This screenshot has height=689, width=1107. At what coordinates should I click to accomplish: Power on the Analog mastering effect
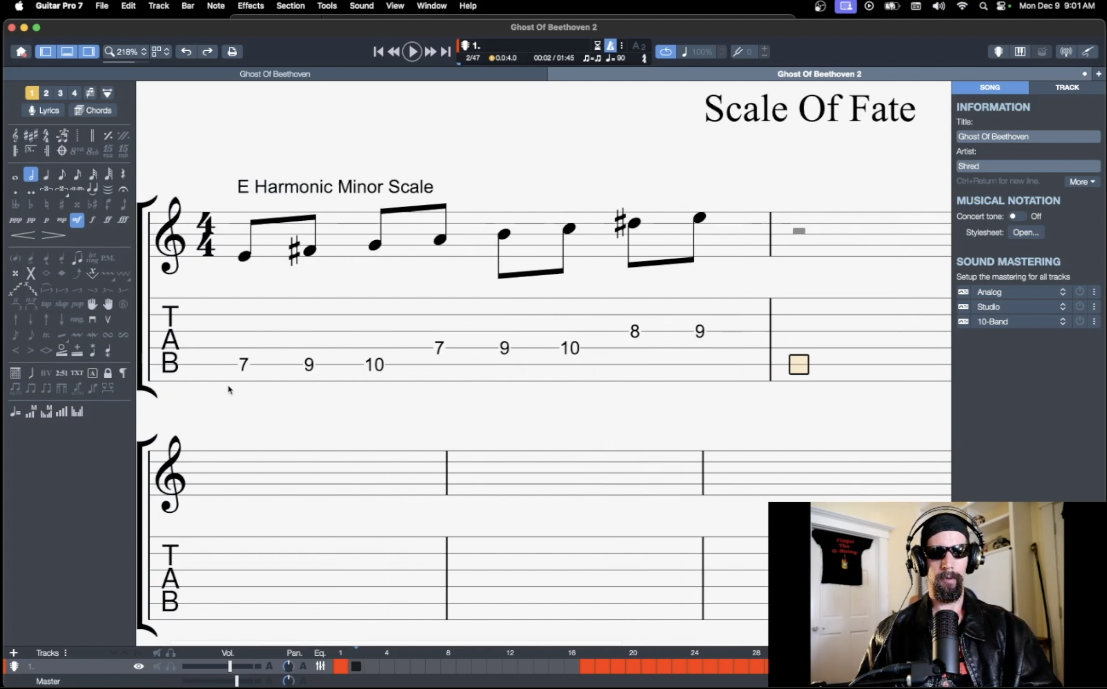pos(1080,292)
